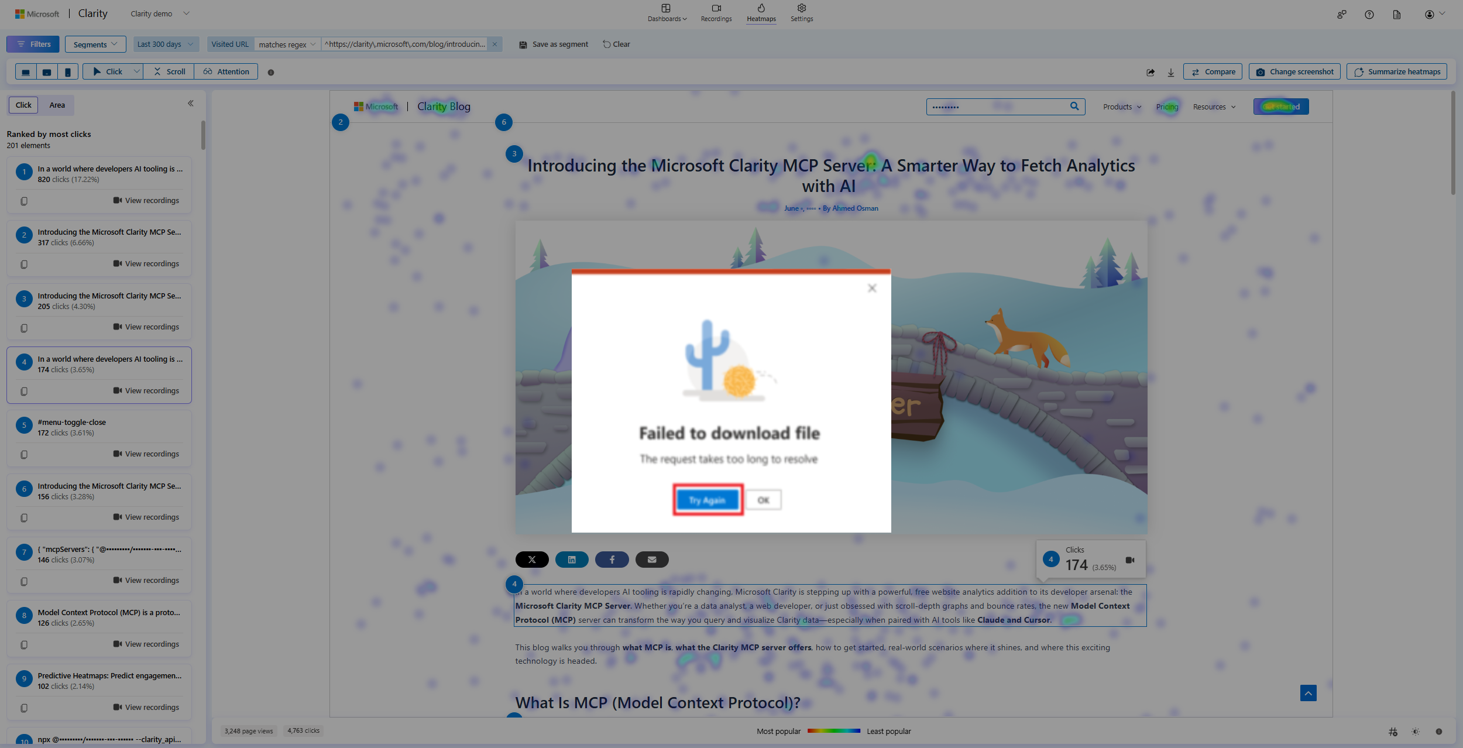Image resolution: width=1463 pixels, height=748 pixels.
Task: Click Try Again in the dialog
Action: [707, 500]
